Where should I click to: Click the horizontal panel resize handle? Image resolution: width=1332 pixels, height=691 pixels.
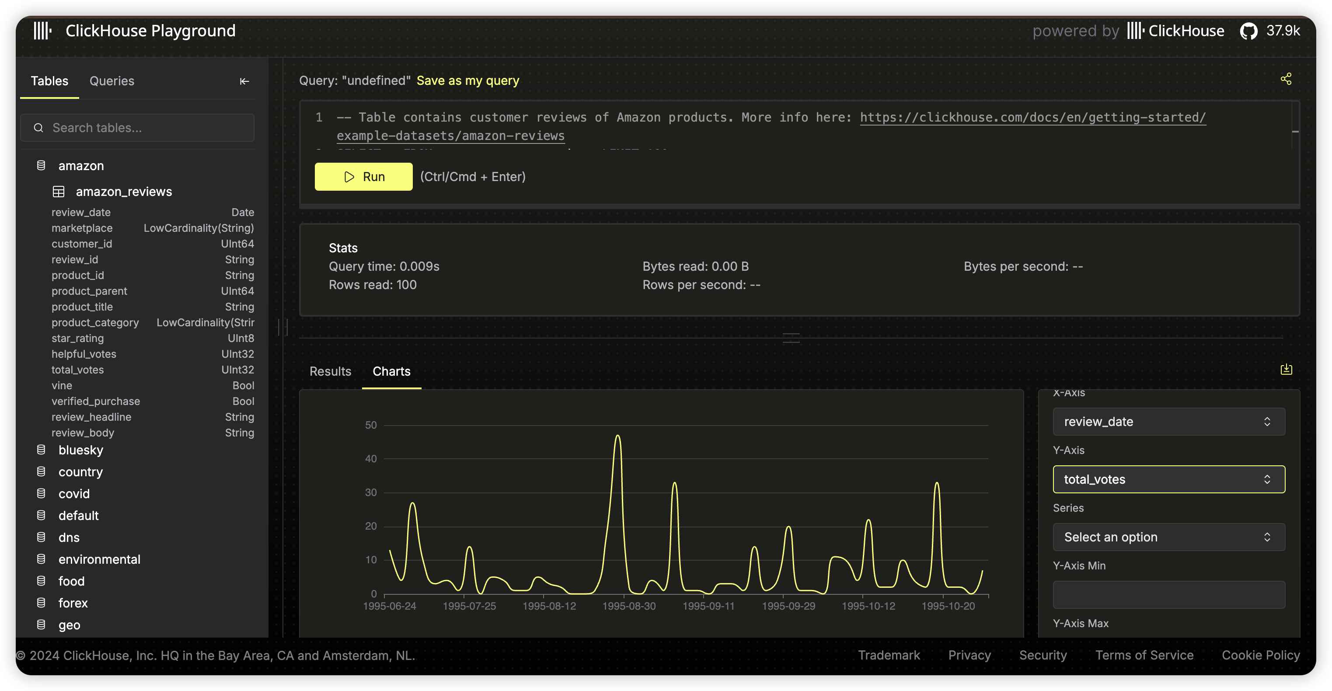791,338
